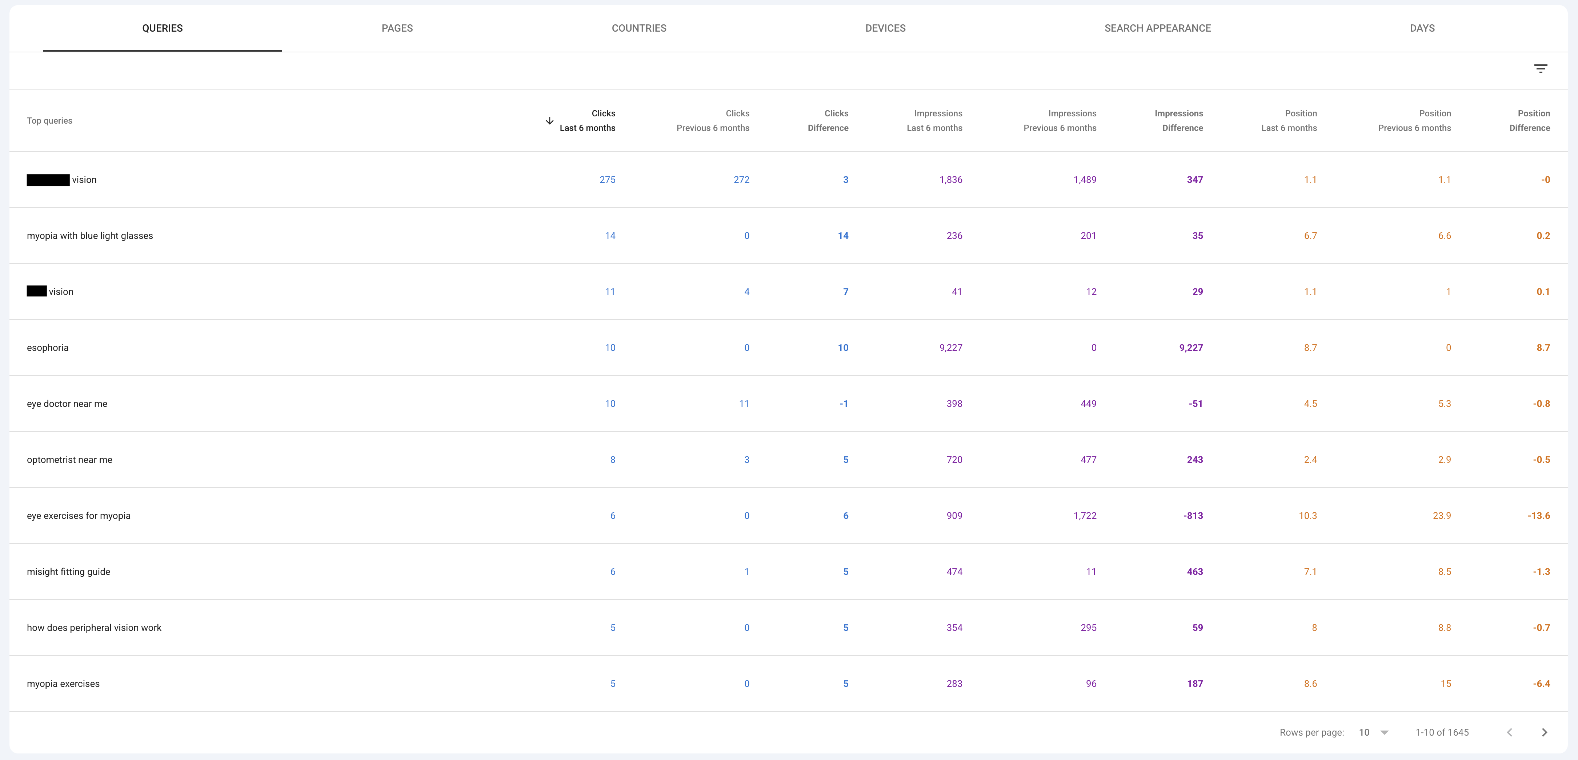Select query 'myopia with blue light glasses'
Screen dimensions: 1578x760
(x=90, y=236)
